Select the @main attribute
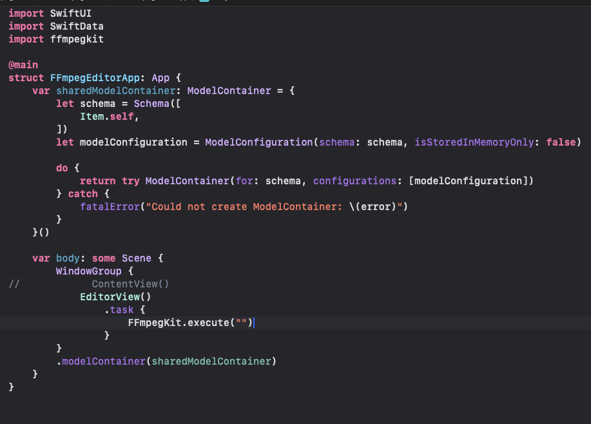Image resolution: width=591 pixels, height=424 pixels. coord(23,65)
